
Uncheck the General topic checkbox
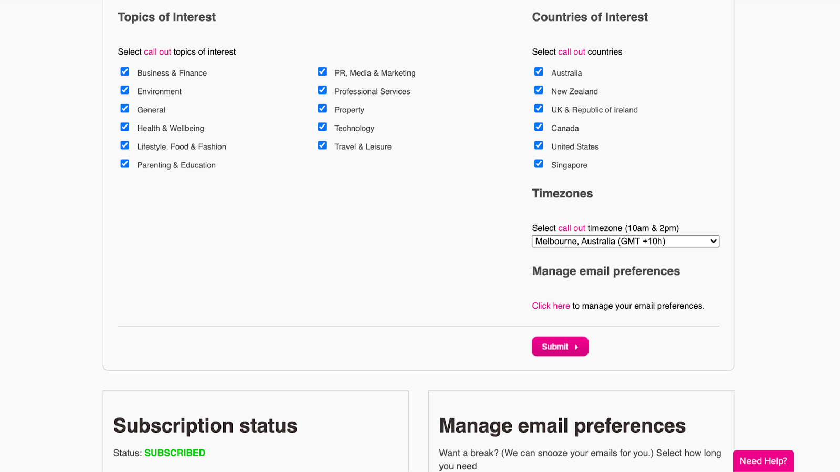tap(125, 109)
